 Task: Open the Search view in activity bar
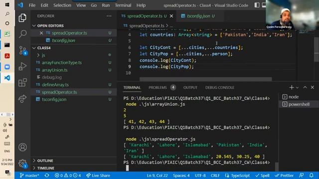[22, 34]
